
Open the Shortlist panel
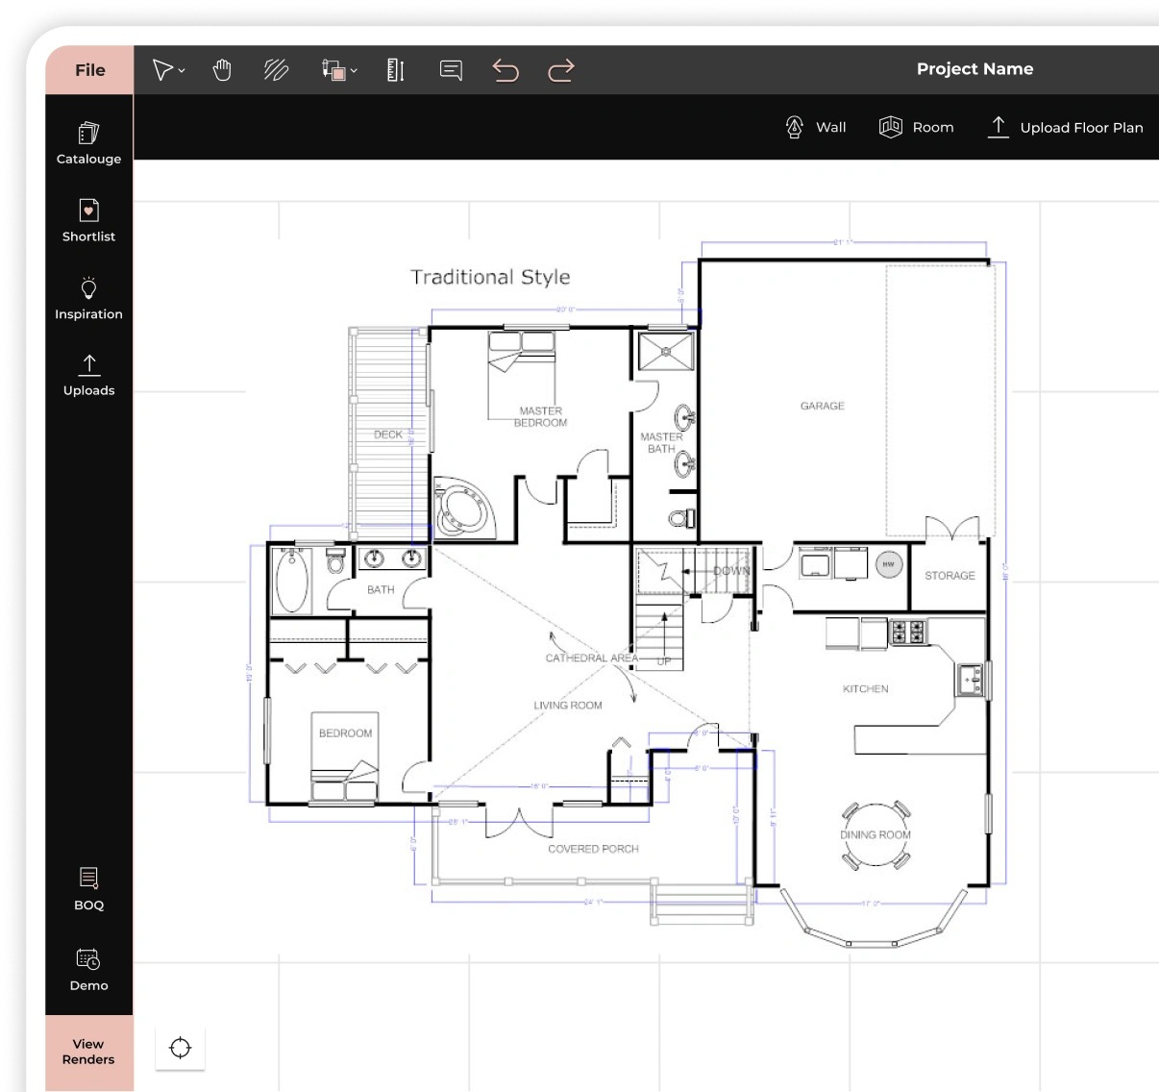[x=88, y=220]
